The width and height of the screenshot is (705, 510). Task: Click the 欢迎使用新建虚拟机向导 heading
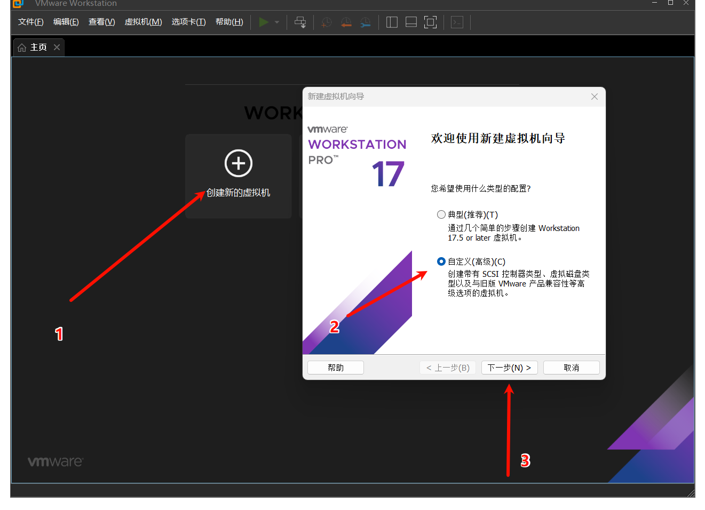pyautogui.click(x=498, y=138)
